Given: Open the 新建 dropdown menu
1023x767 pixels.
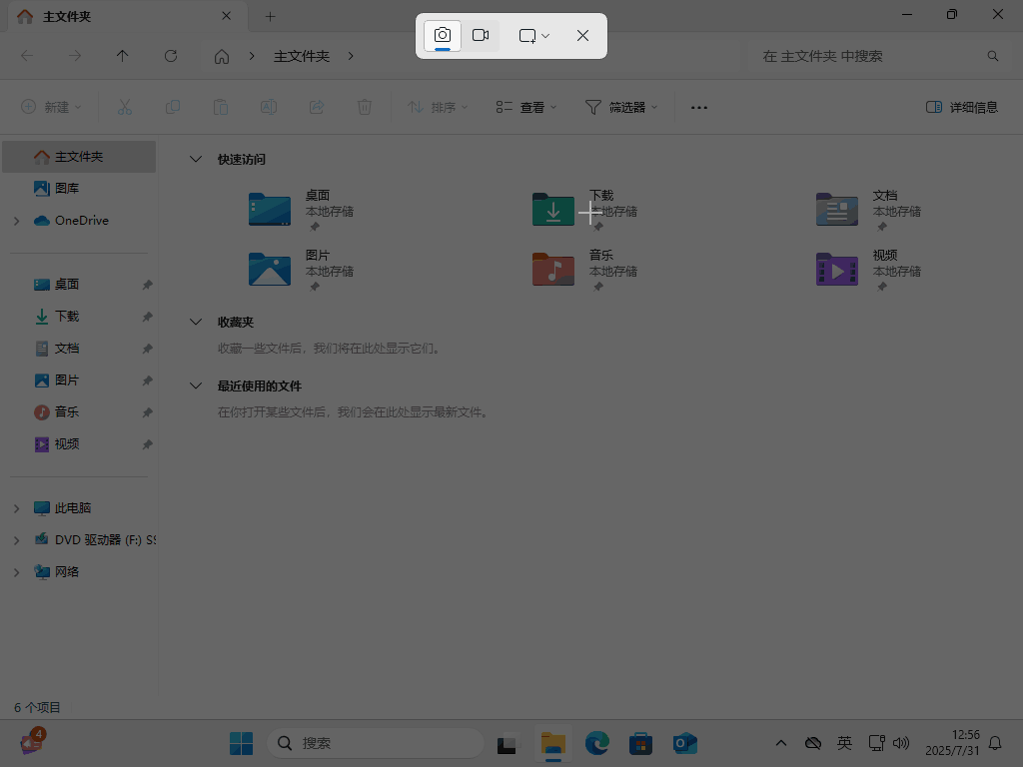Looking at the screenshot, I should tap(51, 107).
